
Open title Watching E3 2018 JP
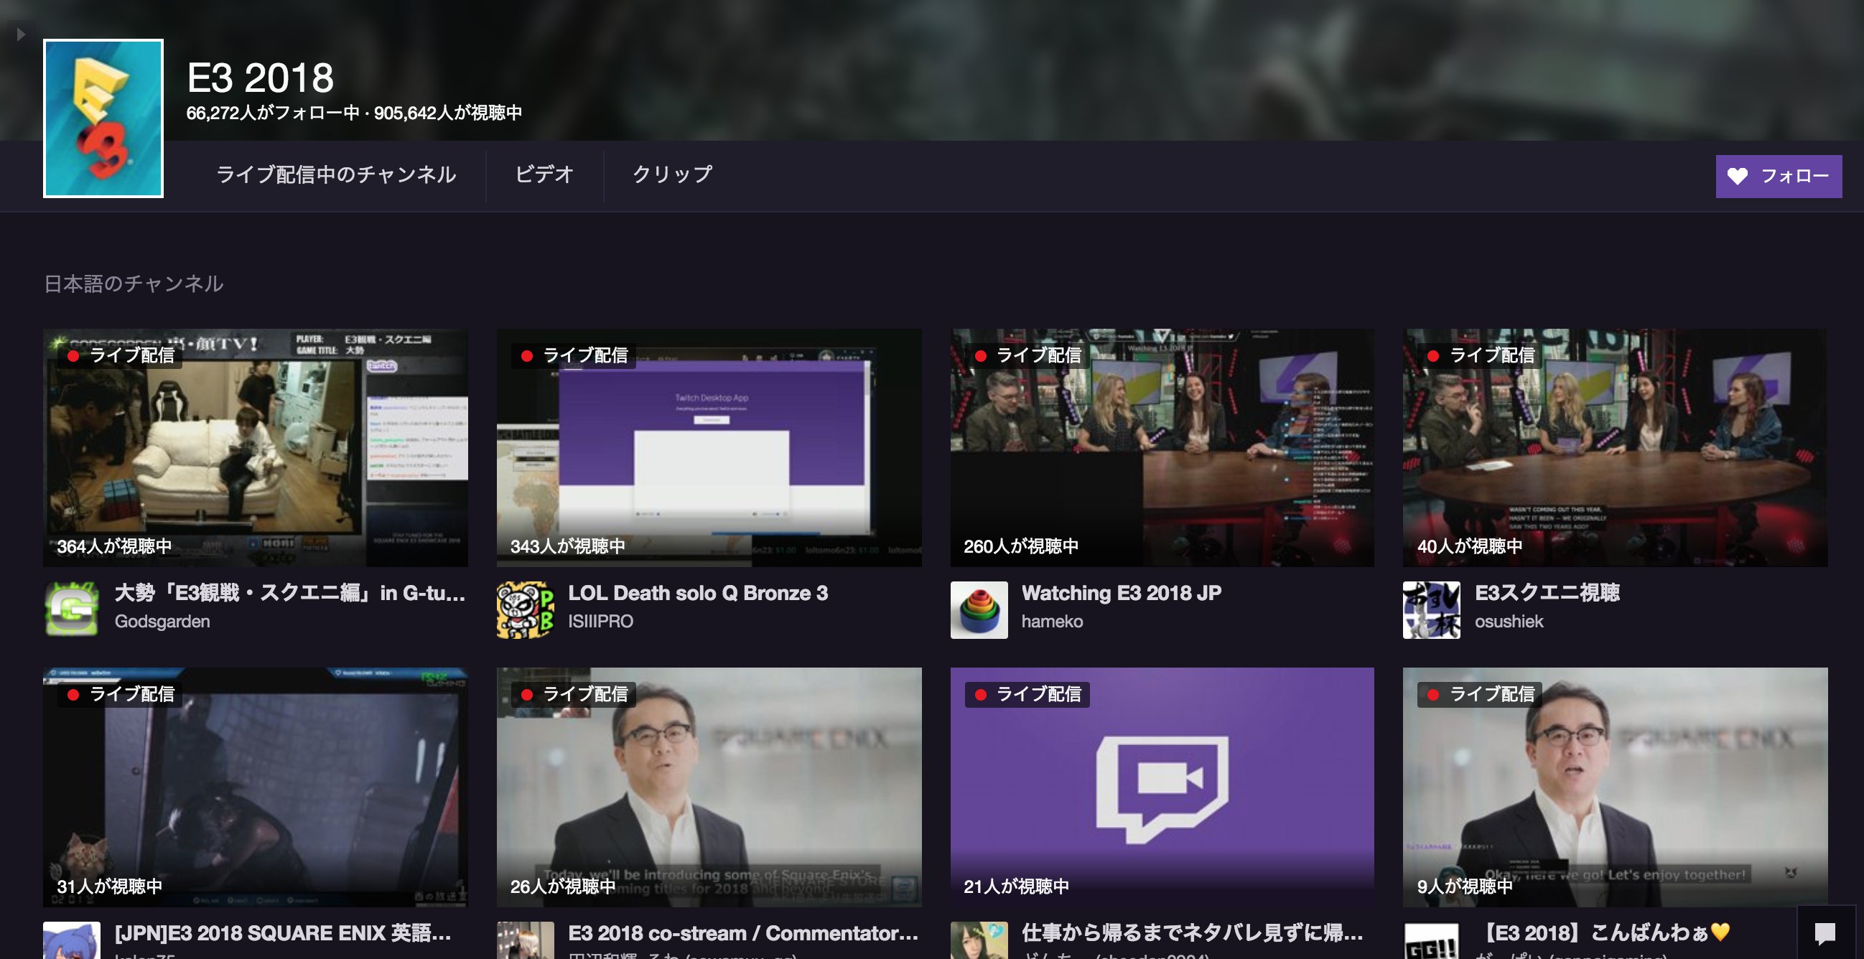coord(1121,593)
